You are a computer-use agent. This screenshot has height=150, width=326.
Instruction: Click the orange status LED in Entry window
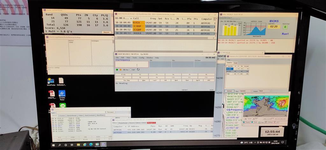point(120,70)
